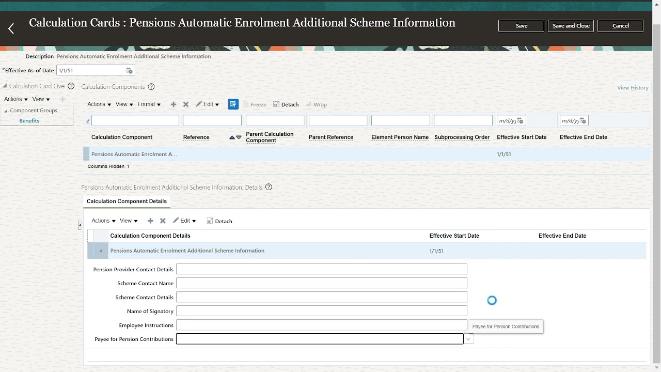This screenshot has height=372, width=661.
Task: Focus the Scheme Contact Name field
Action: (x=322, y=283)
